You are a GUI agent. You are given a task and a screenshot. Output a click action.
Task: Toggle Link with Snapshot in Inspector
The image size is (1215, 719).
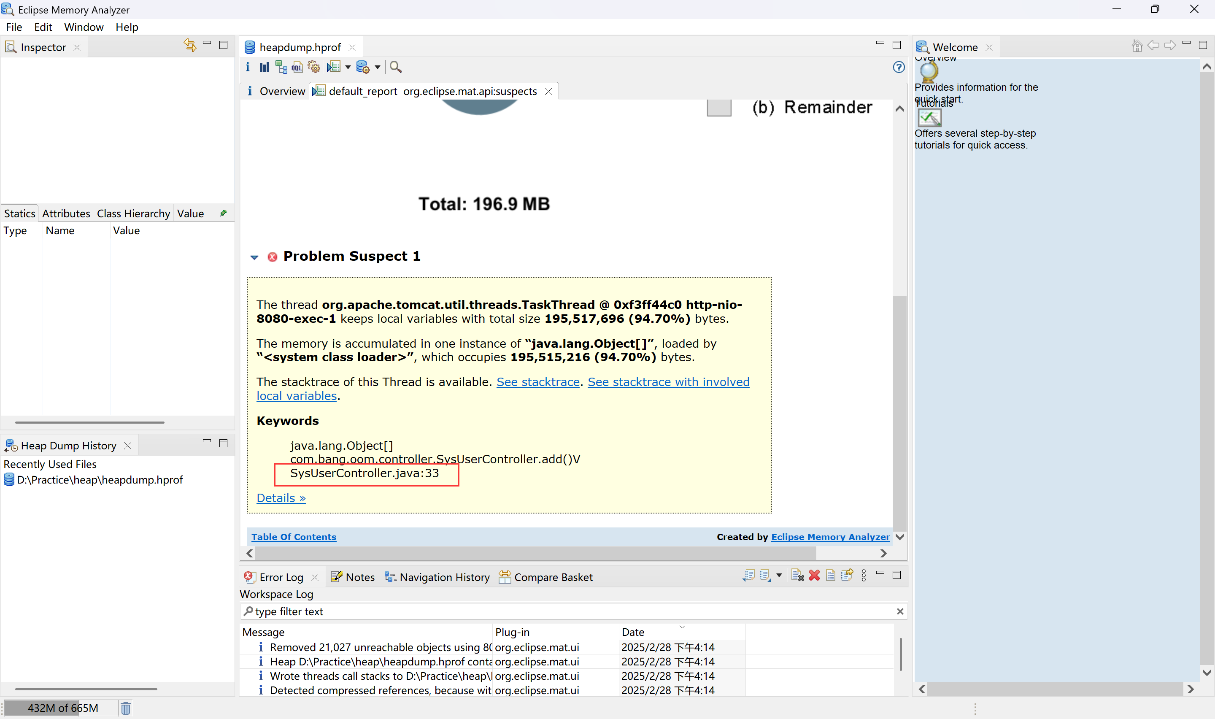[190, 45]
